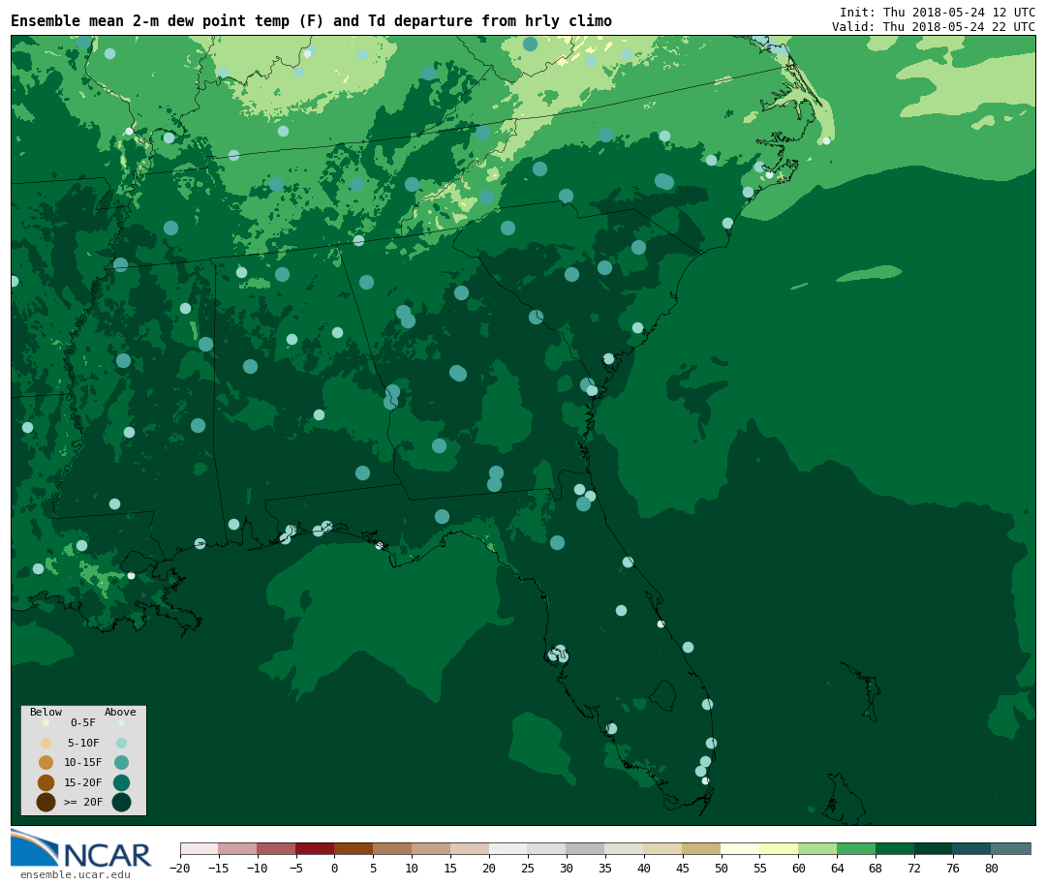Select the Below 15-20F brown legend circle
The image size is (1046, 886).
click(x=46, y=782)
